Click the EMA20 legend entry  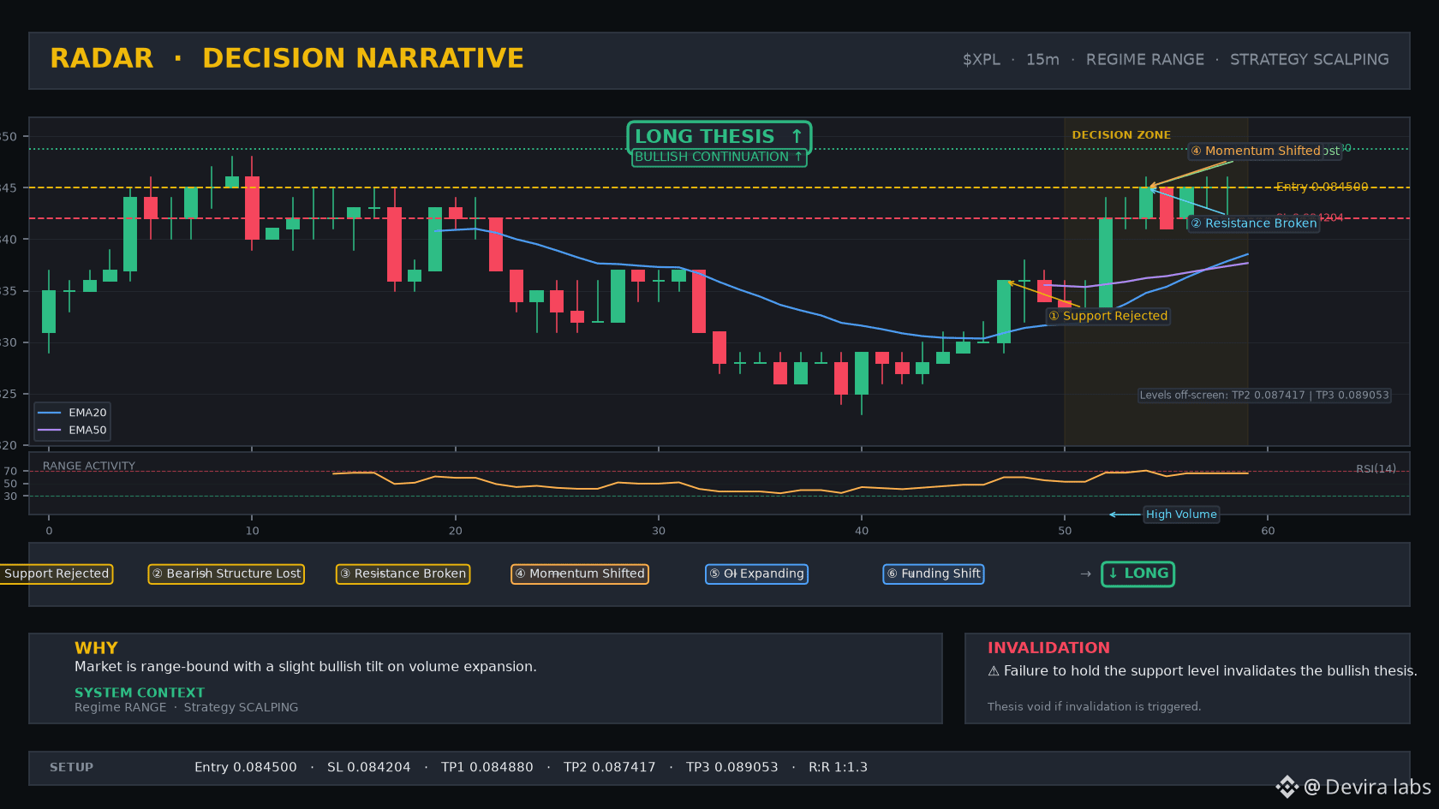(x=73, y=413)
